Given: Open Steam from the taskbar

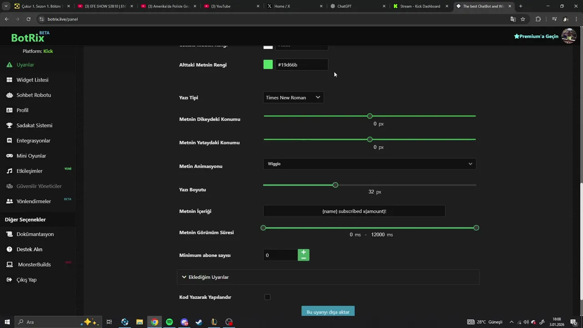Looking at the screenshot, I should click(x=199, y=322).
